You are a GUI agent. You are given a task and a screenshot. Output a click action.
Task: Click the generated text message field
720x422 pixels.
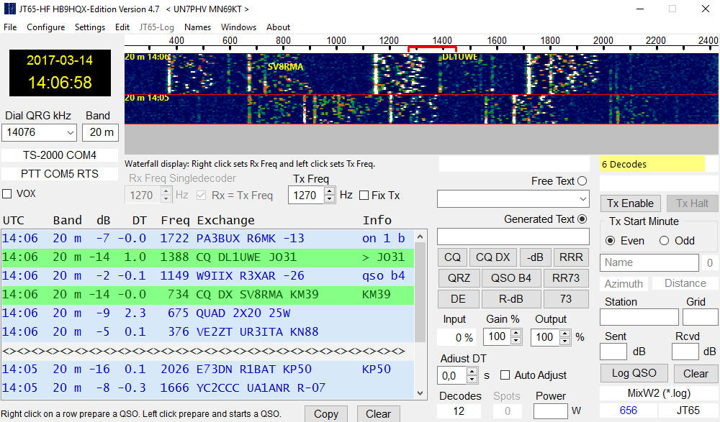pos(513,237)
